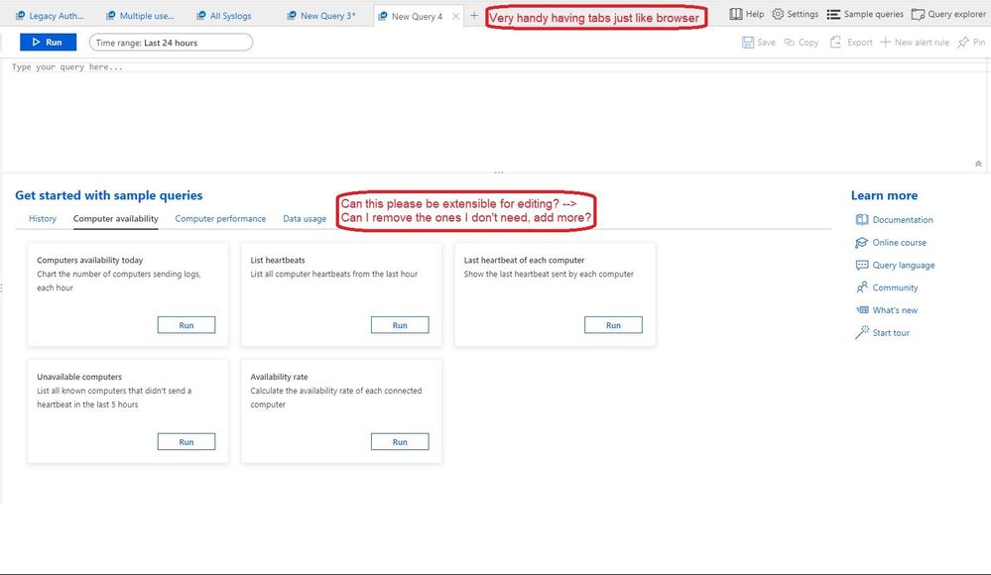The width and height of the screenshot is (991, 575).
Task: Collapse the query editor pane
Action: click(x=977, y=162)
